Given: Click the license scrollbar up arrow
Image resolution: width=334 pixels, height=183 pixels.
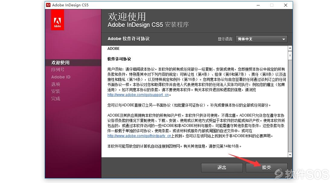Looking at the screenshot, I should click(290, 48).
